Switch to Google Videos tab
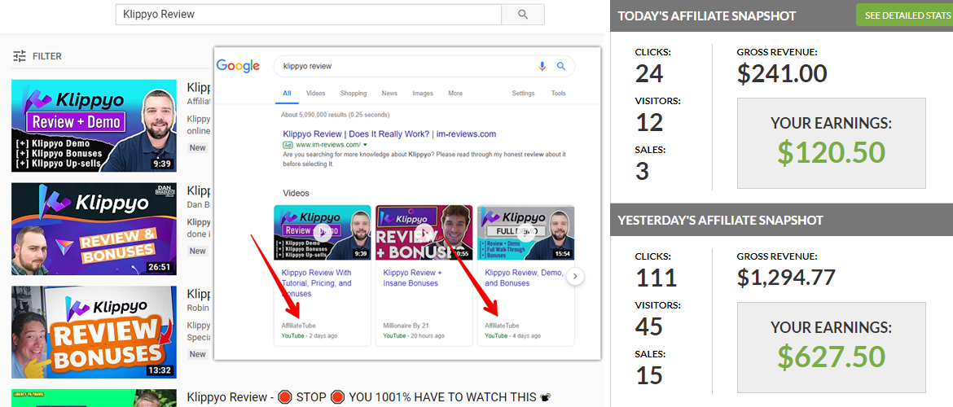Image resolution: width=953 pixels, height=407 pixels. (x=315, y=94)
